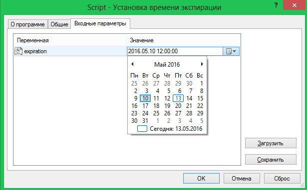The image size is (307, 190).
Task: Select the highlighted date 10 May
Action: [x=145, y=98]
